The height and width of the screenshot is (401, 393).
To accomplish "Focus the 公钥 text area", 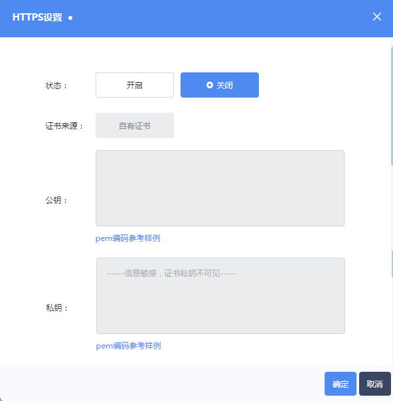I will [x=220, y=189].
